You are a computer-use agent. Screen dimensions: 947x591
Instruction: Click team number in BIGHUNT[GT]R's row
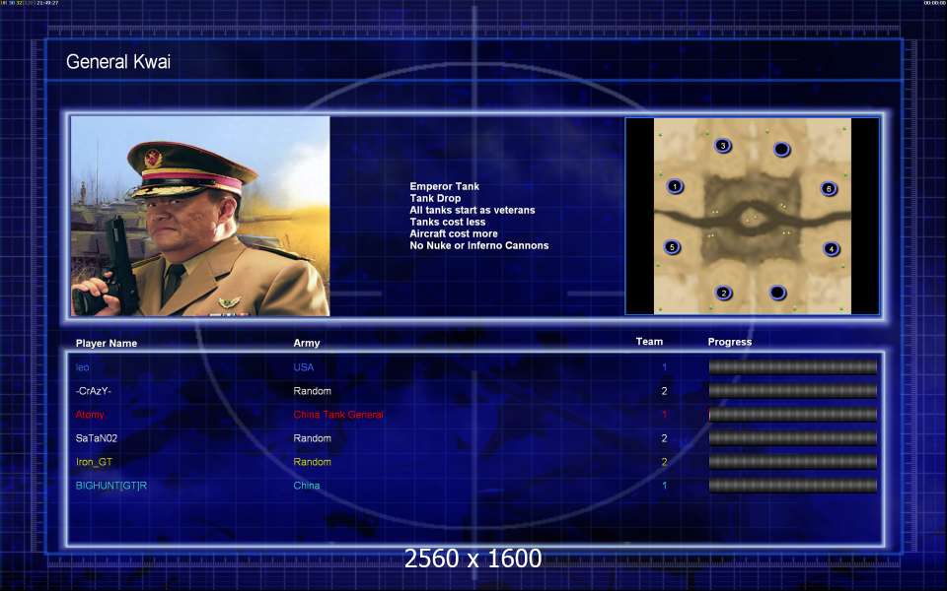click(x=664, y=486)
